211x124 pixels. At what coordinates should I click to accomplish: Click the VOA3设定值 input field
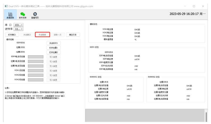coord(35,80)
